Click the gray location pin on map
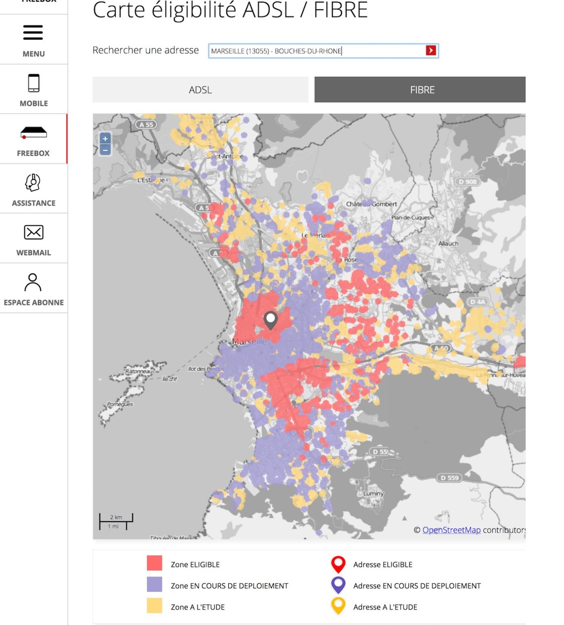The width and height of the screenshot is (564, 625). [270, 320]
